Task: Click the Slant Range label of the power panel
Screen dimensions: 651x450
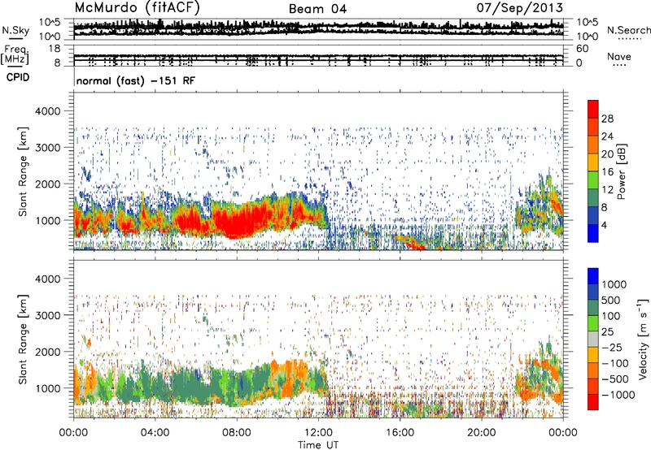Action: [x=23, y=171]
